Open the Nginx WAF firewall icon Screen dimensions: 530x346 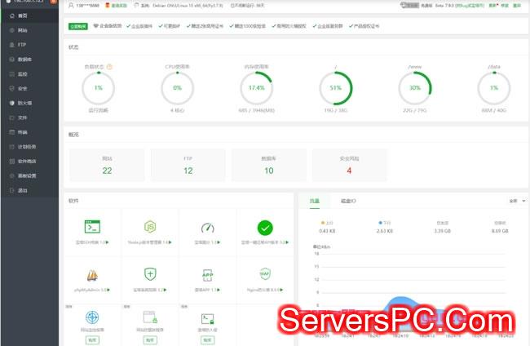coord(265,274)
